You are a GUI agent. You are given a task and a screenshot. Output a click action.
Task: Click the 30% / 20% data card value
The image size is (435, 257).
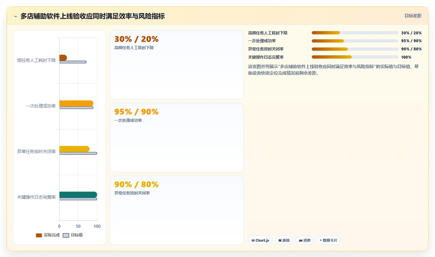(x=136, y=39)
